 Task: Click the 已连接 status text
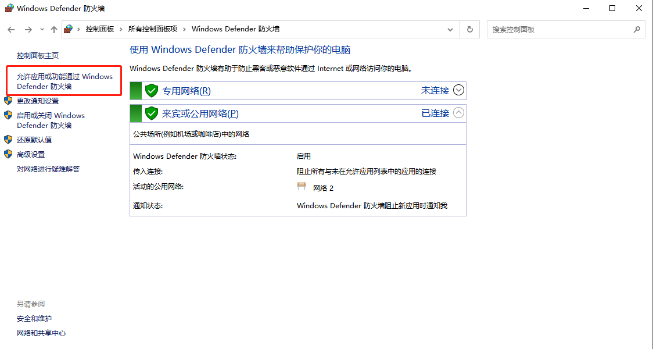point(435,113)
